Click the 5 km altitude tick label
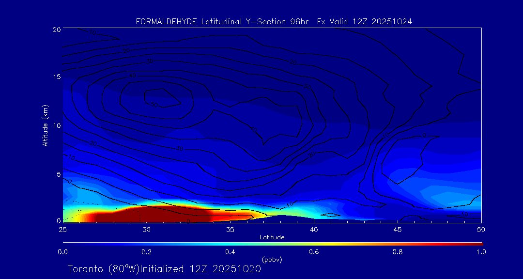Screen dimensions: 523x279 coord(58,173)
